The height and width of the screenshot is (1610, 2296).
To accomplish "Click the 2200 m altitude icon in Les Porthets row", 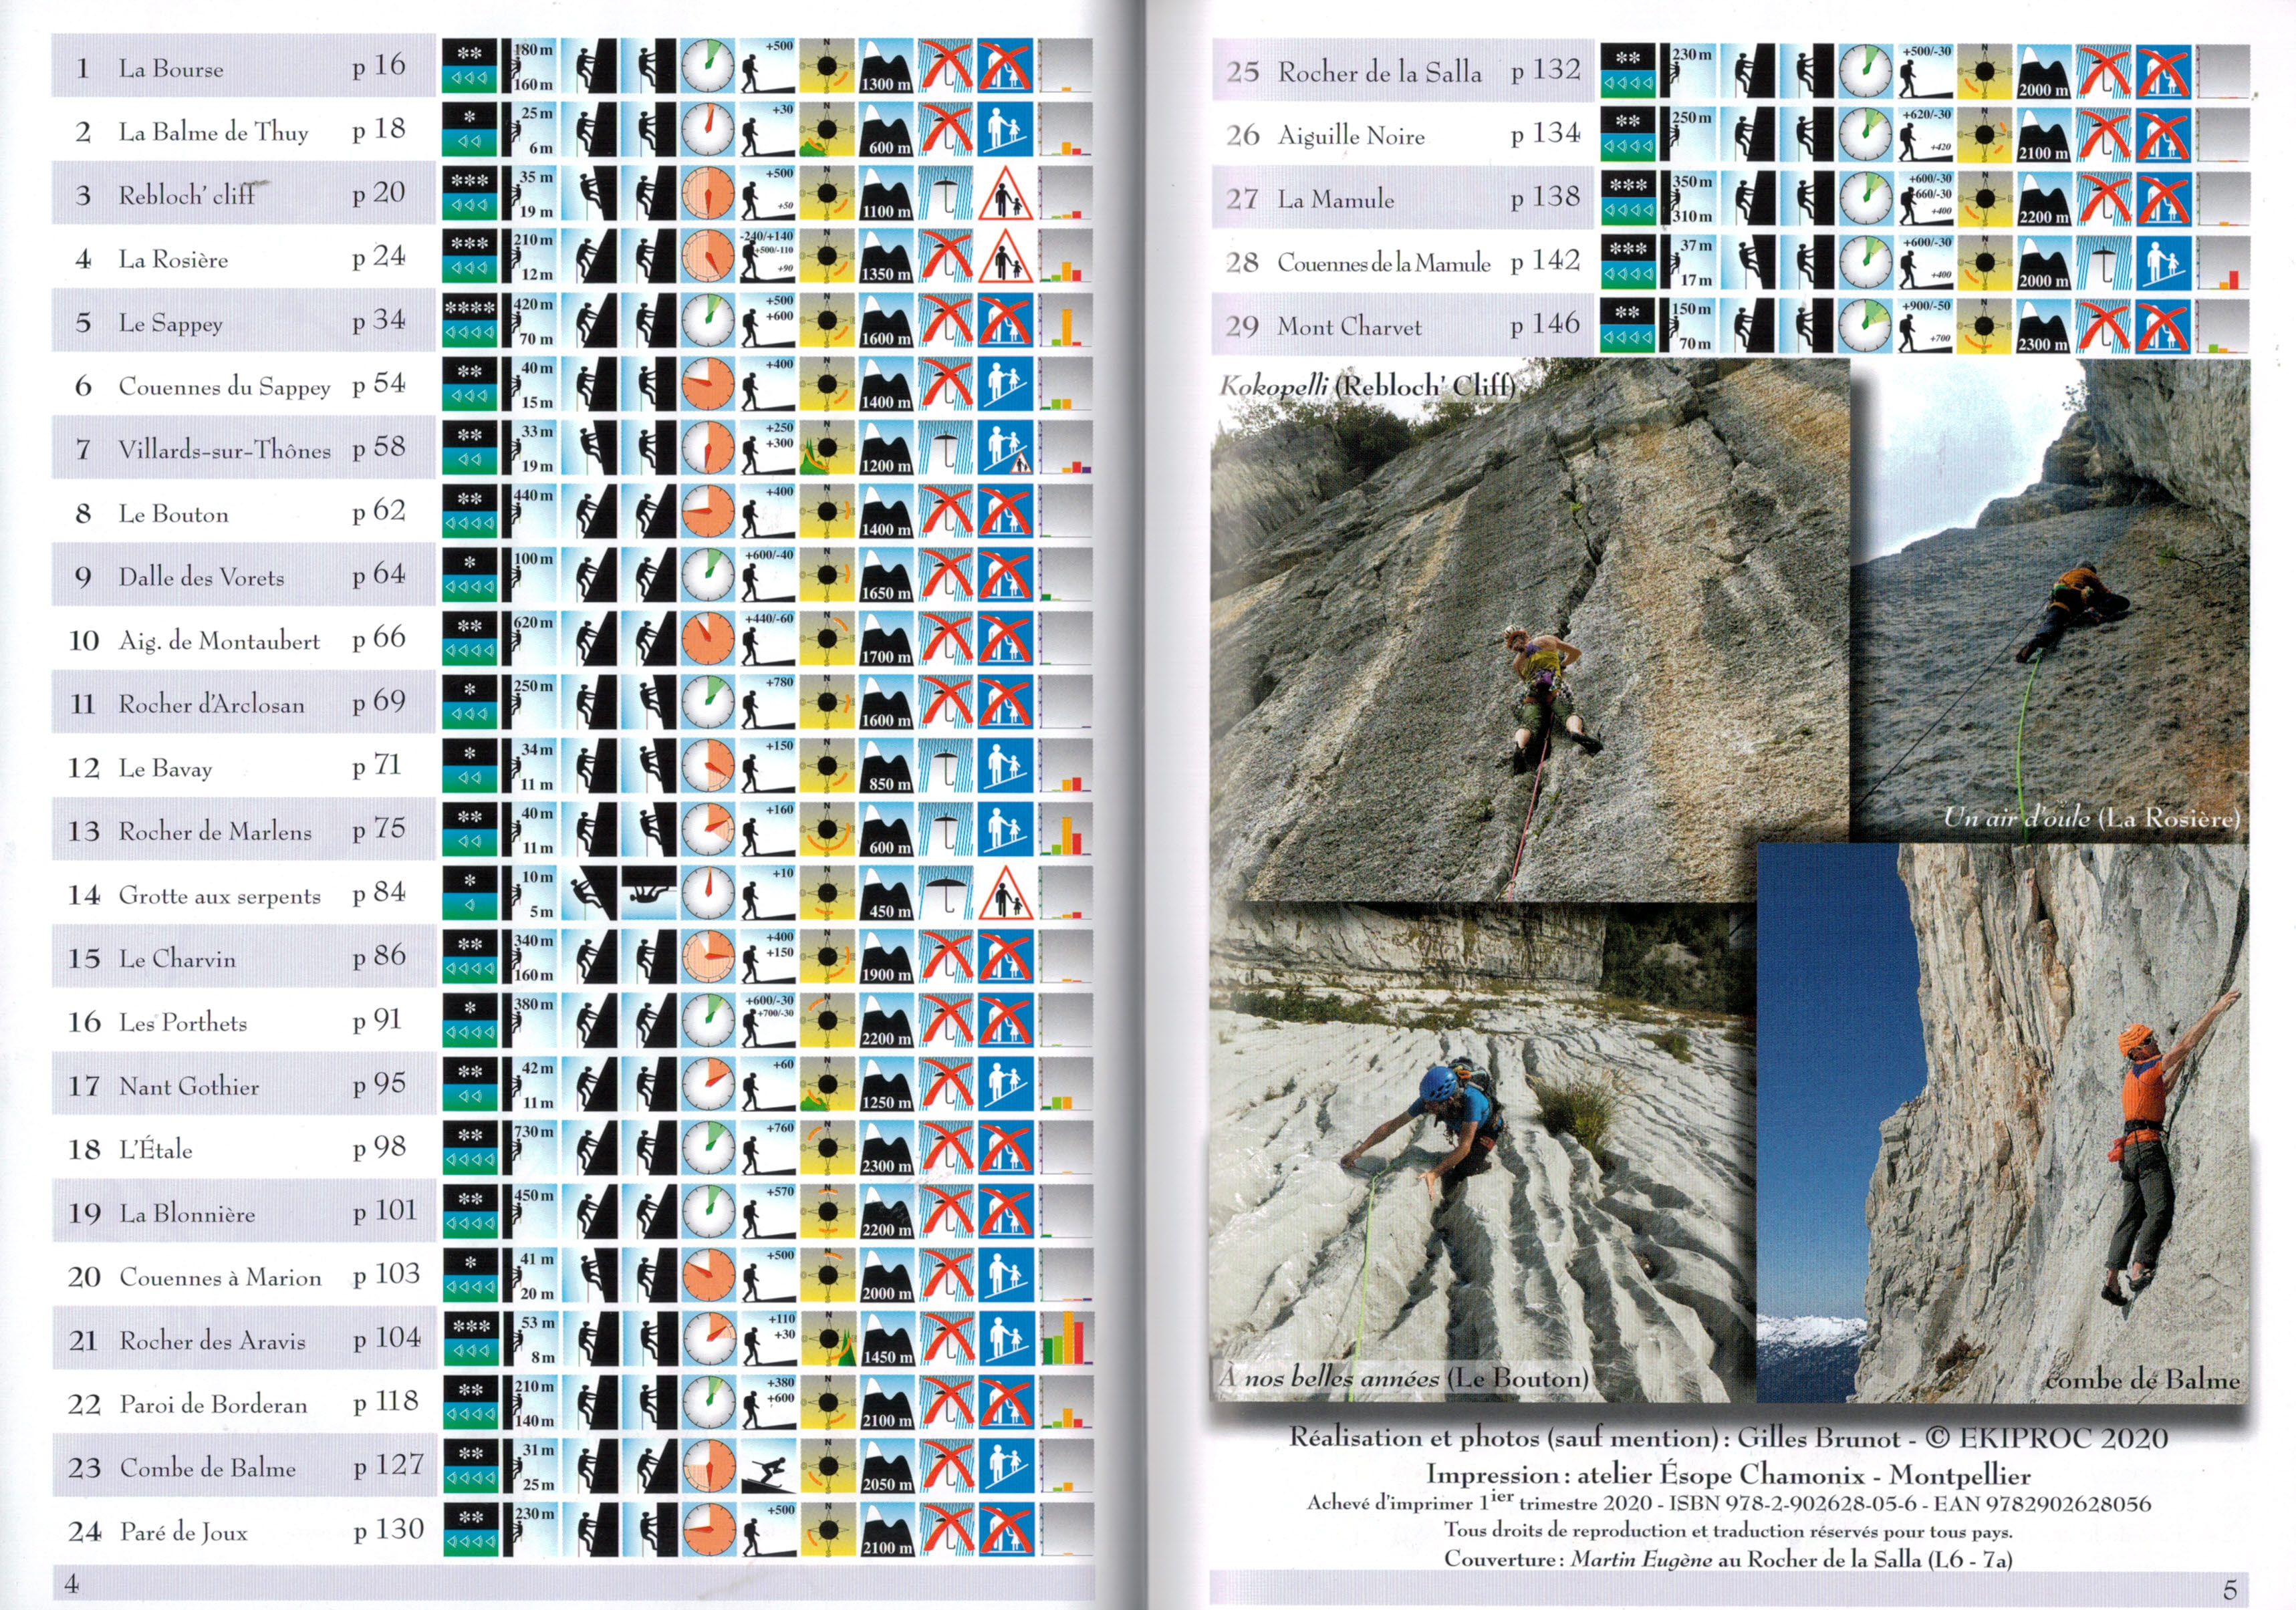I will (x=886, y=1021).
